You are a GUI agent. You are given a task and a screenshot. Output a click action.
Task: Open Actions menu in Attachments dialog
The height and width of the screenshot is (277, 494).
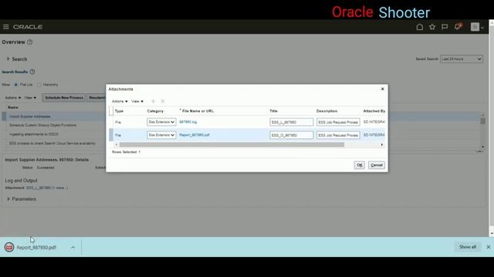120,101
